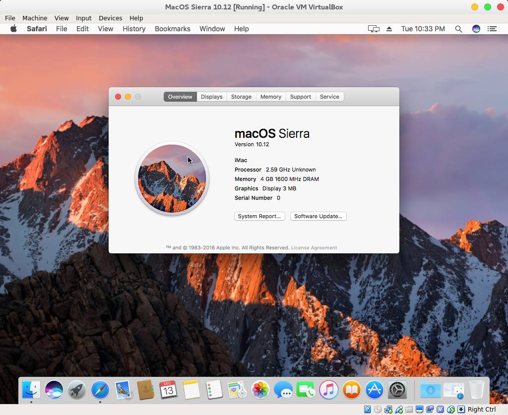
Task: Open the yellow Notes icon in Dock
Action: (x=191, y=389)
